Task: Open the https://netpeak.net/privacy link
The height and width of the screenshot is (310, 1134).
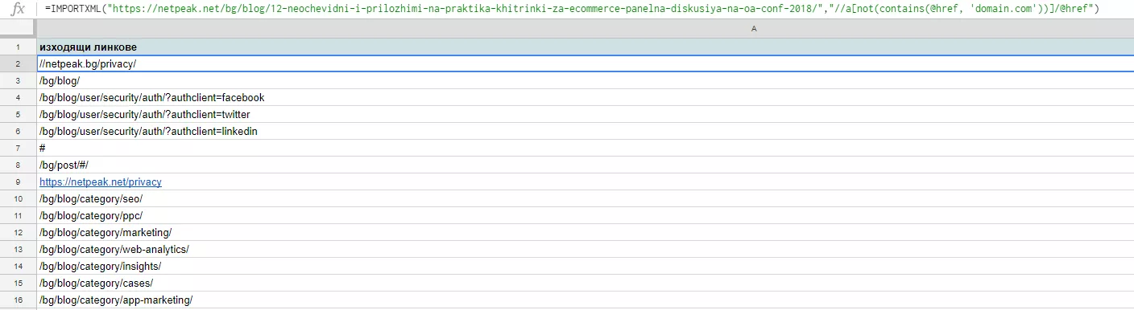Action: (101, 182)
